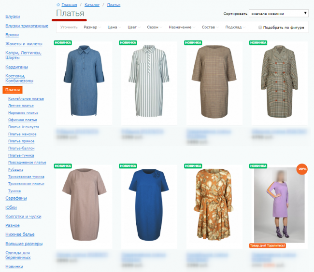
Task: Click the НОВИНКА badge on the blue denim dress
Action: pos(63,42)
